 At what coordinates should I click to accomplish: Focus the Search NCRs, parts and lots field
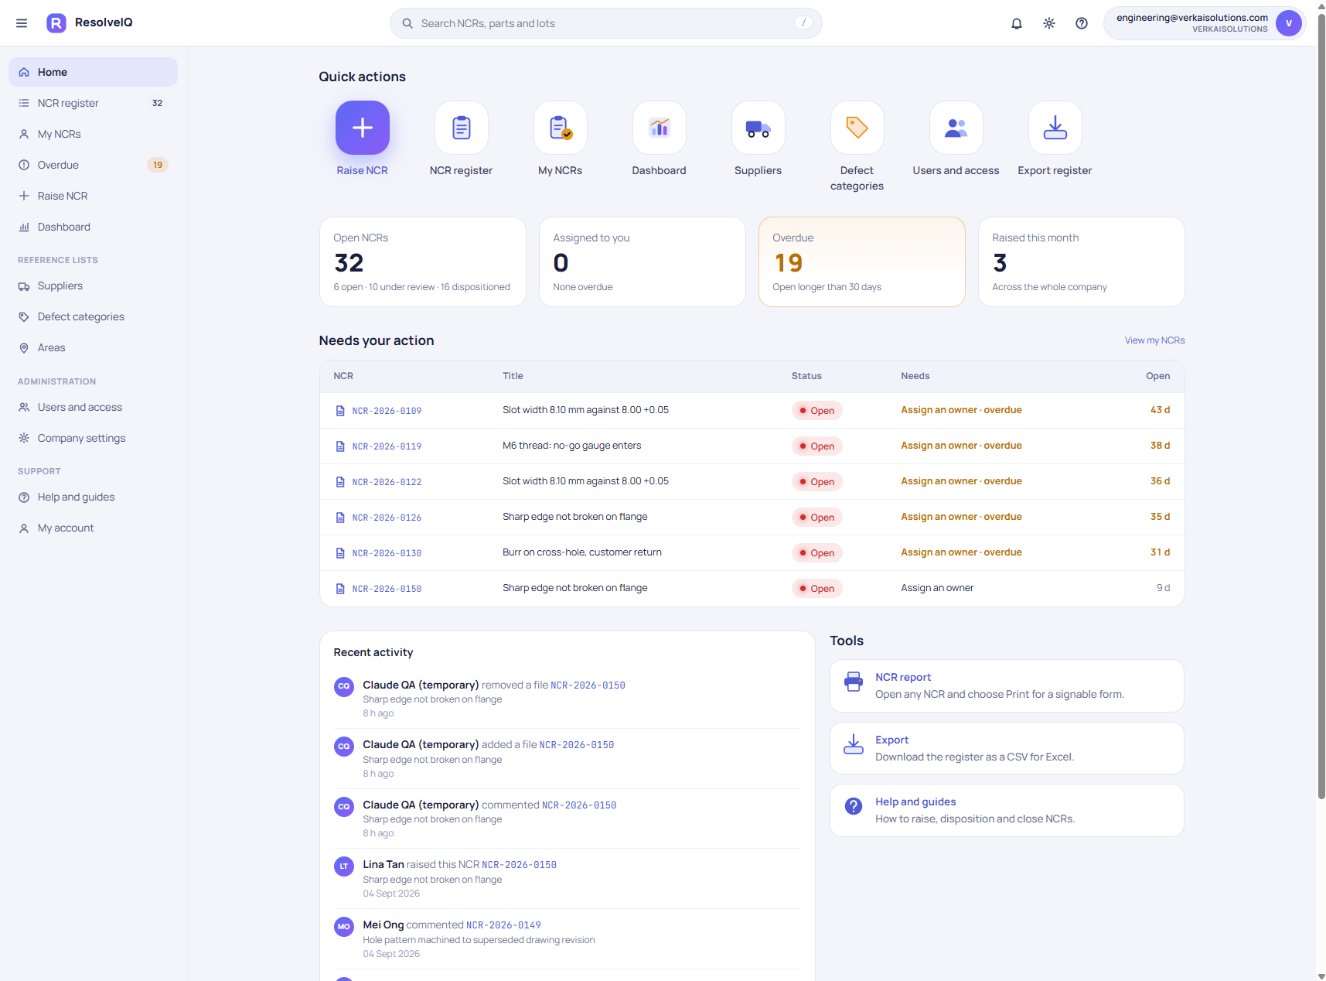click(x=606, y=23)
